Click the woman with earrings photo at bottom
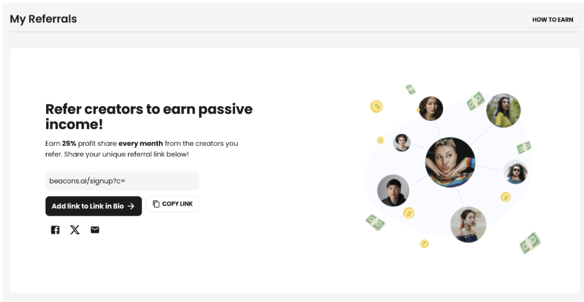 pos(468,225)
